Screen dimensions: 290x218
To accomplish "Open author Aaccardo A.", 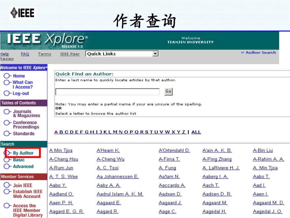I will point(172,185).
